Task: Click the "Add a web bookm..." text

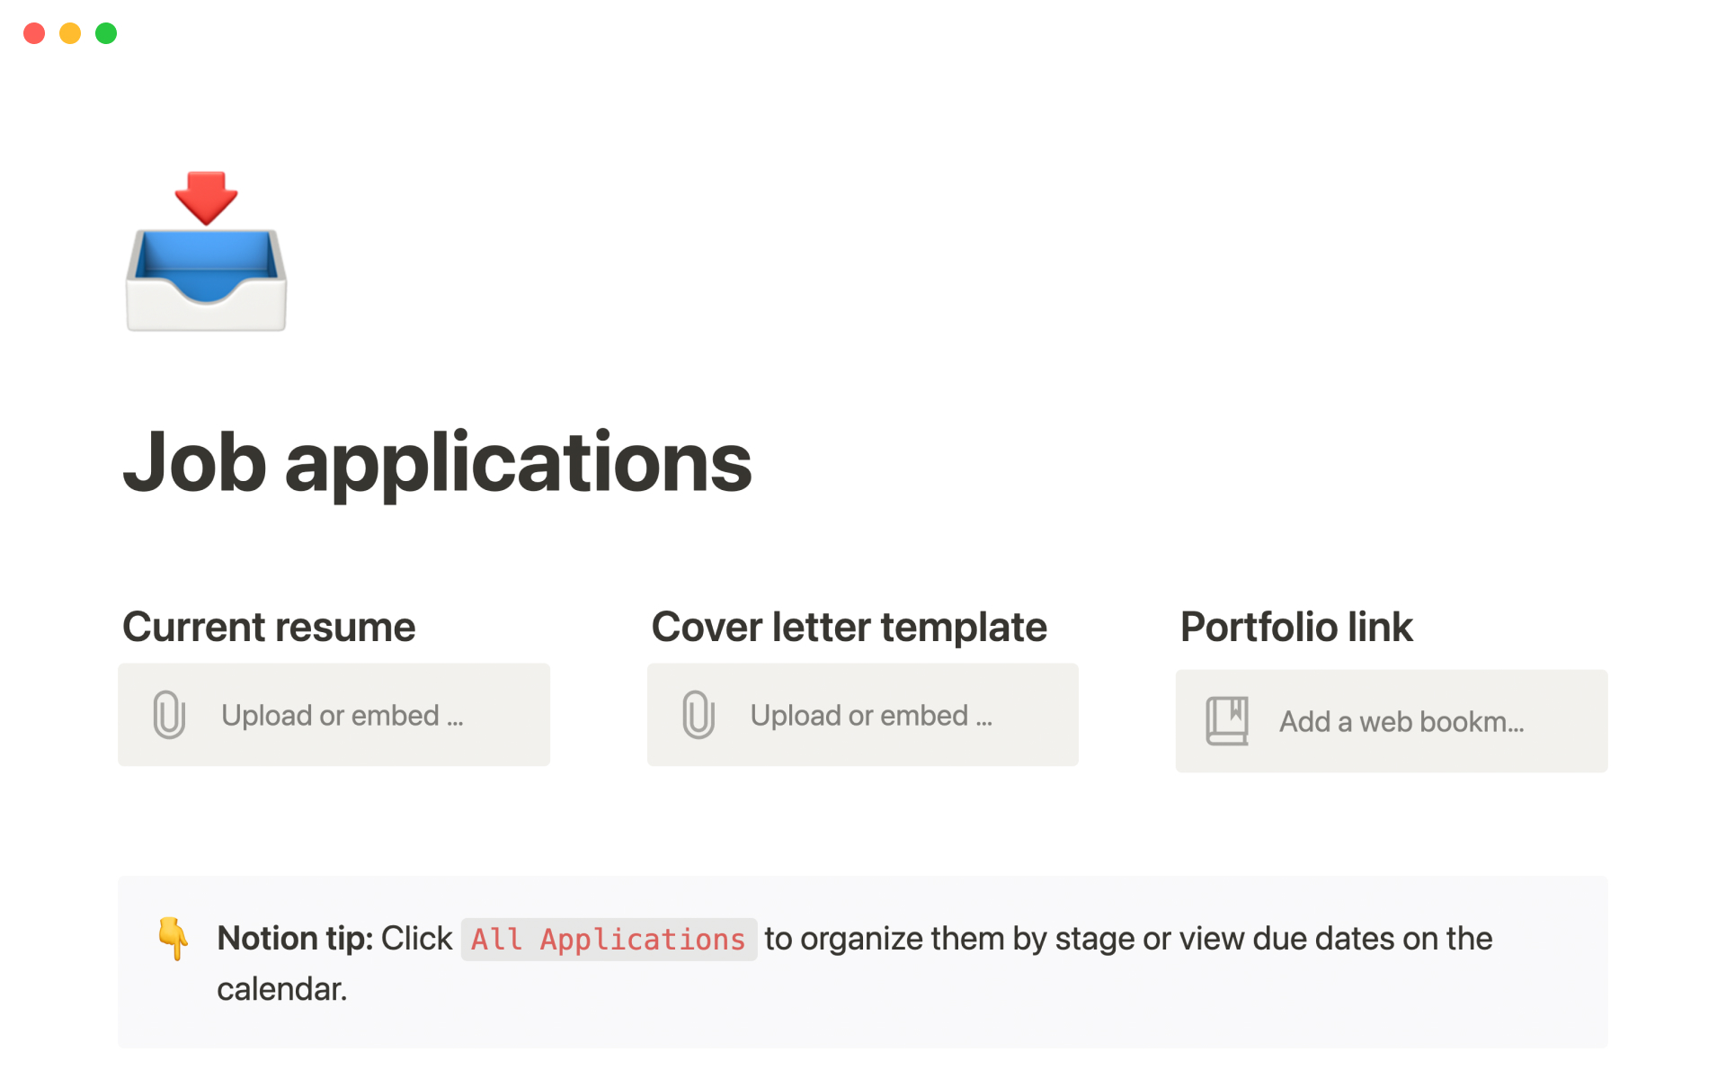Action: [1401, 722]
